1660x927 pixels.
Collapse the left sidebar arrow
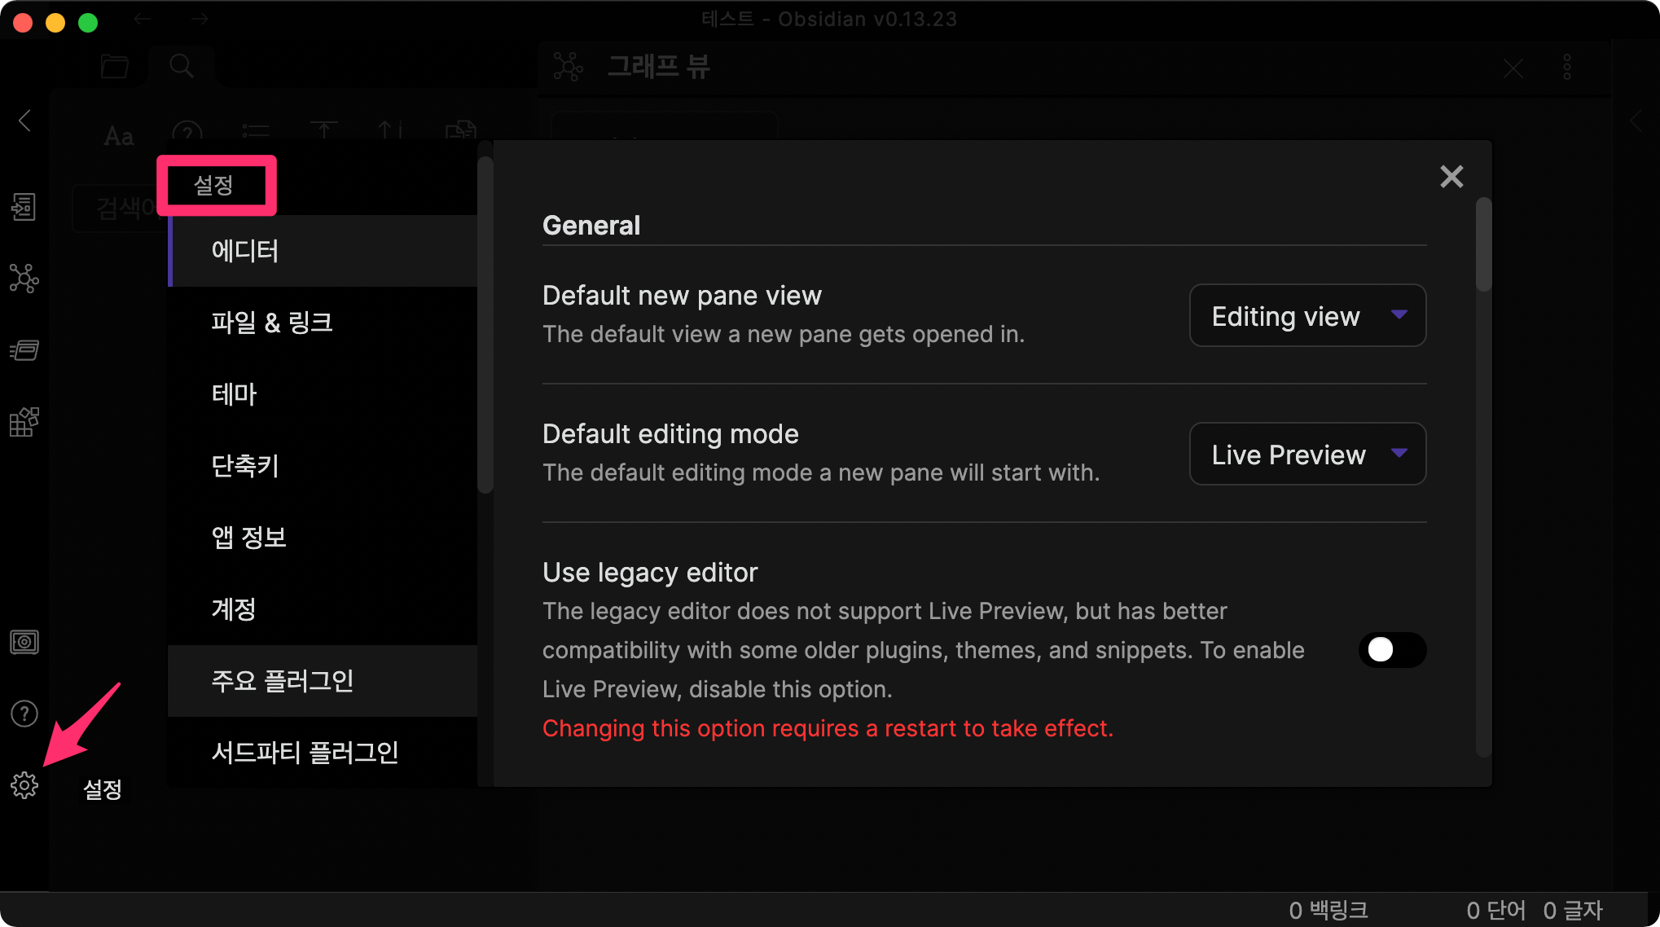(x=24, y=121)
